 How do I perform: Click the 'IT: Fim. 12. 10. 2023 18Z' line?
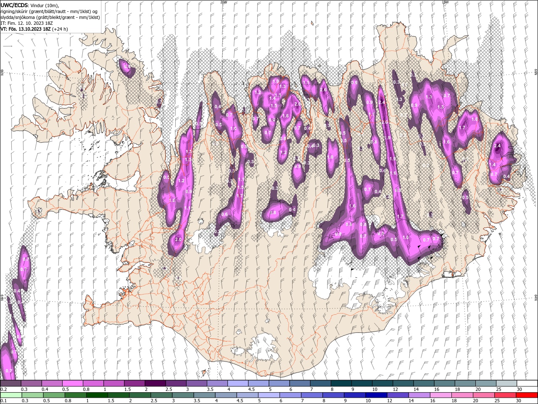26,23
